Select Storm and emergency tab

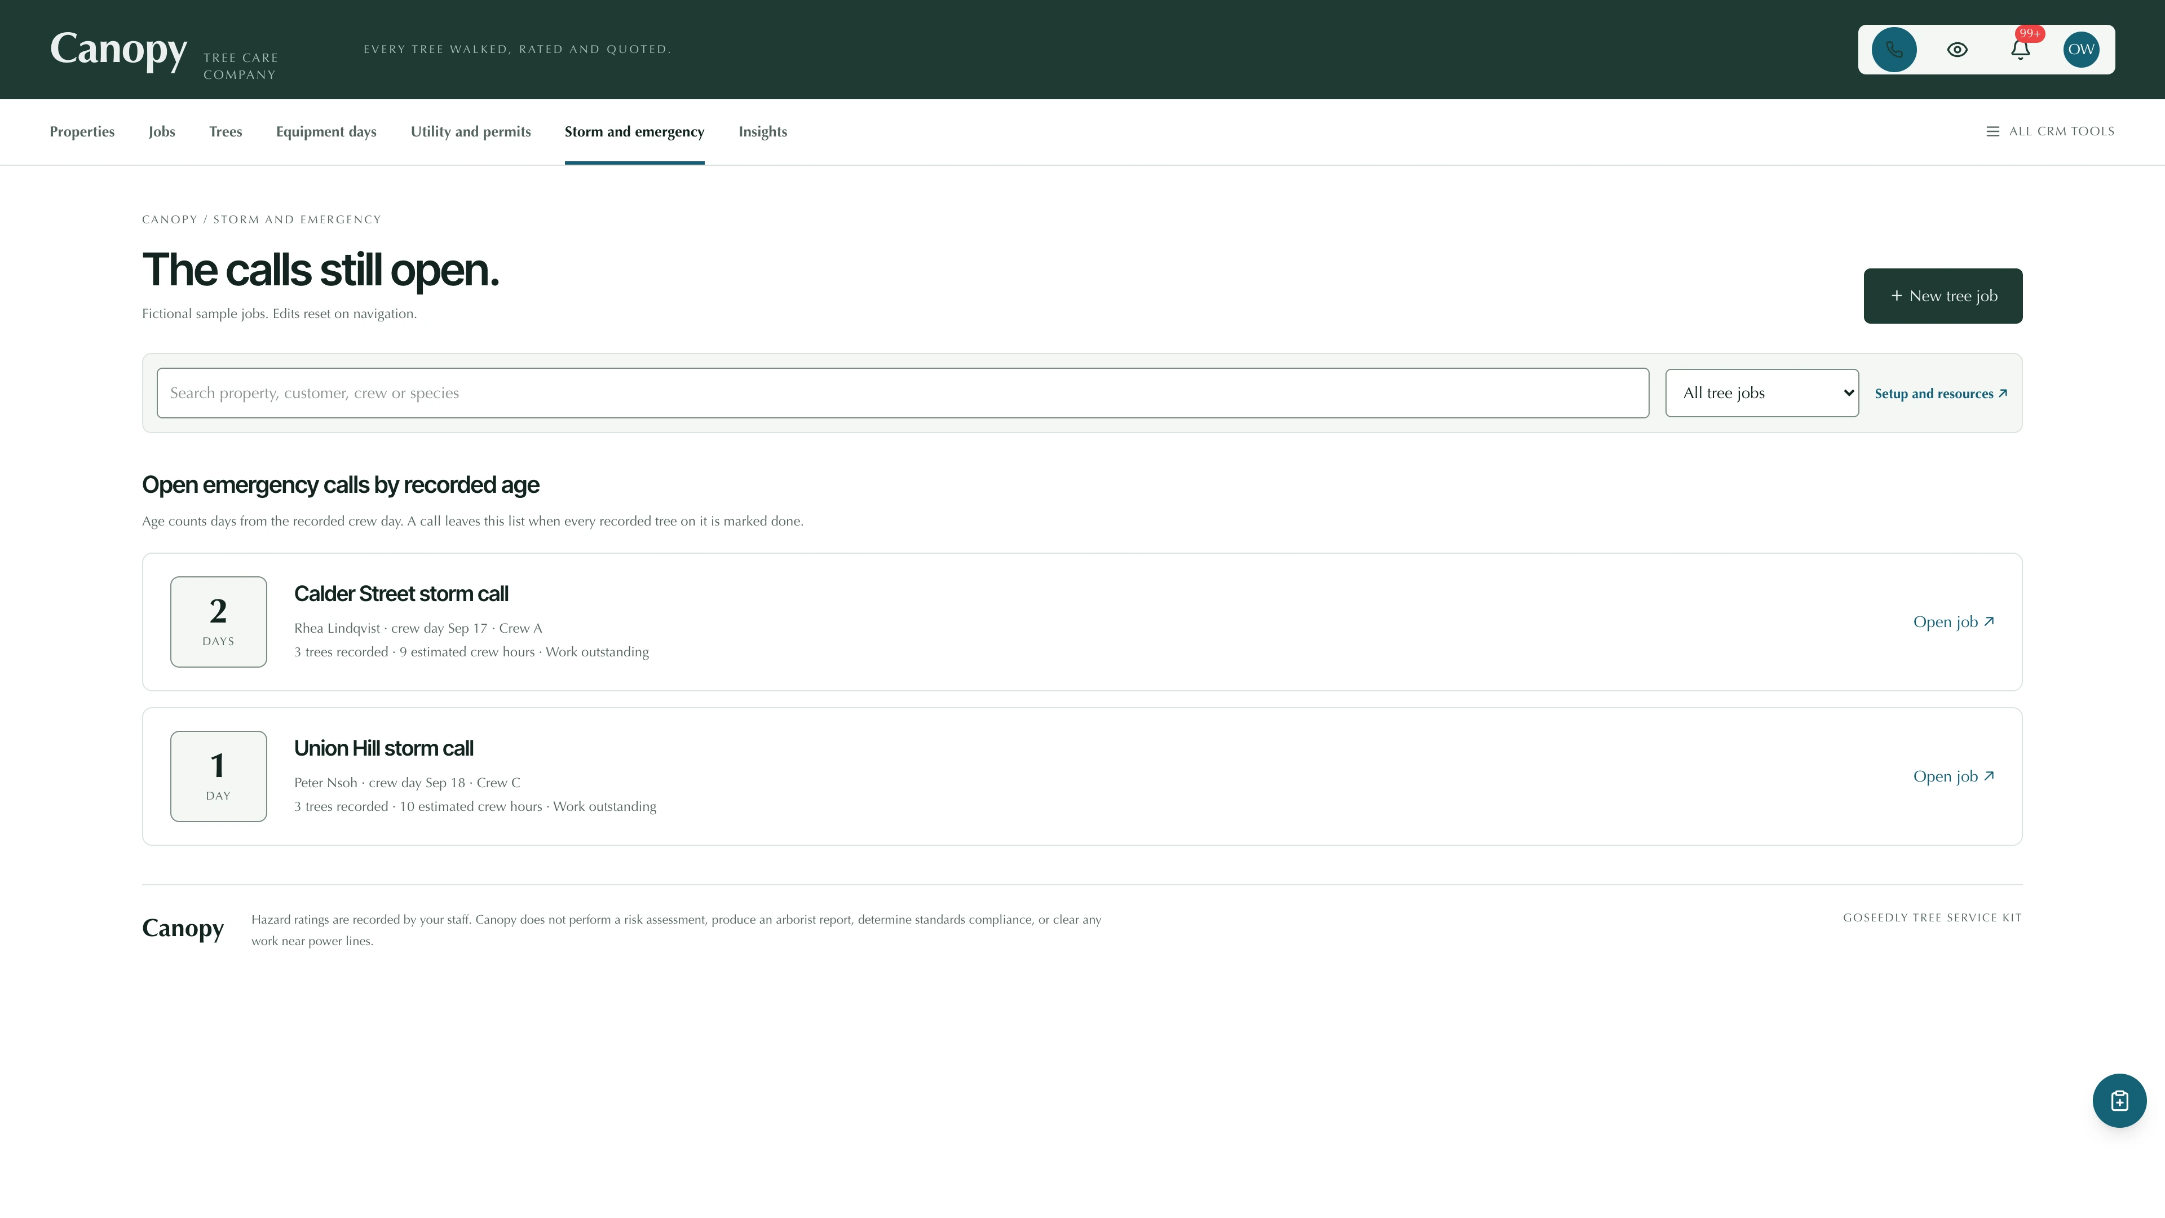(x=634, y=131)
